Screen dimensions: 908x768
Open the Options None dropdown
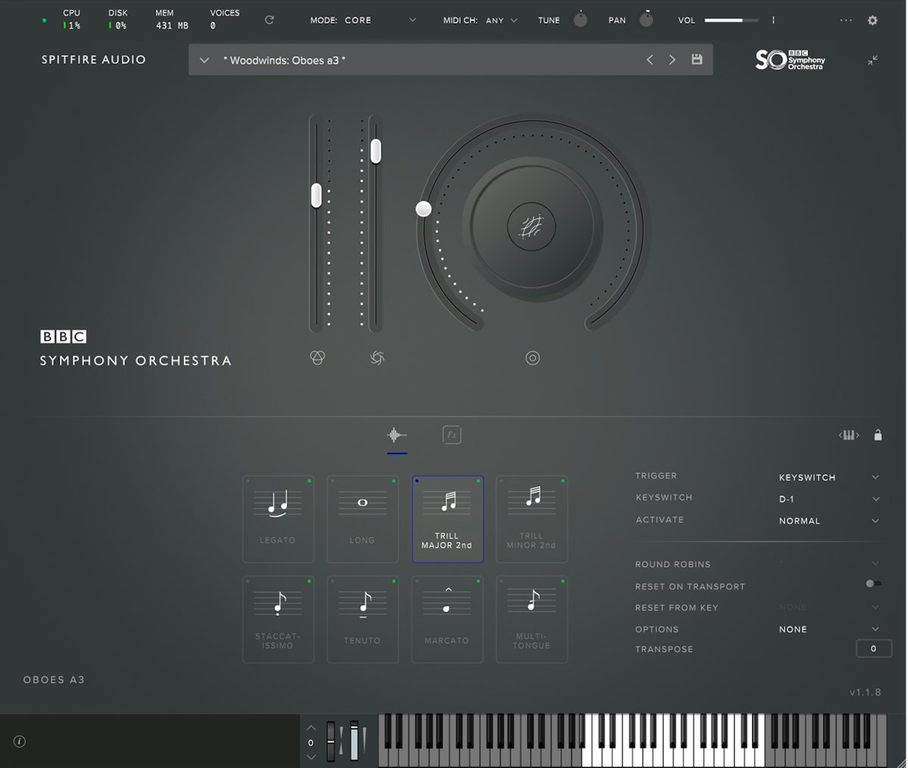tap(829, 629)
